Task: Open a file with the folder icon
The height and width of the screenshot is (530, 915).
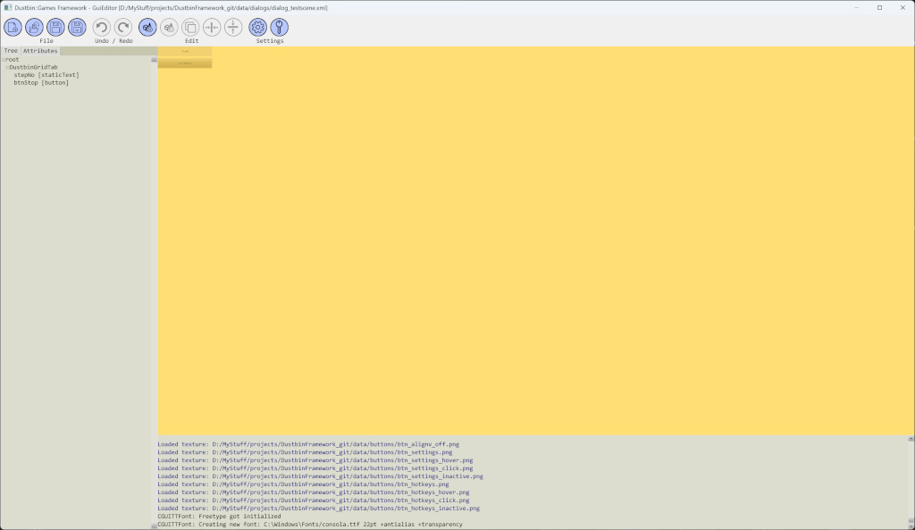Action: tap(35, 28)
